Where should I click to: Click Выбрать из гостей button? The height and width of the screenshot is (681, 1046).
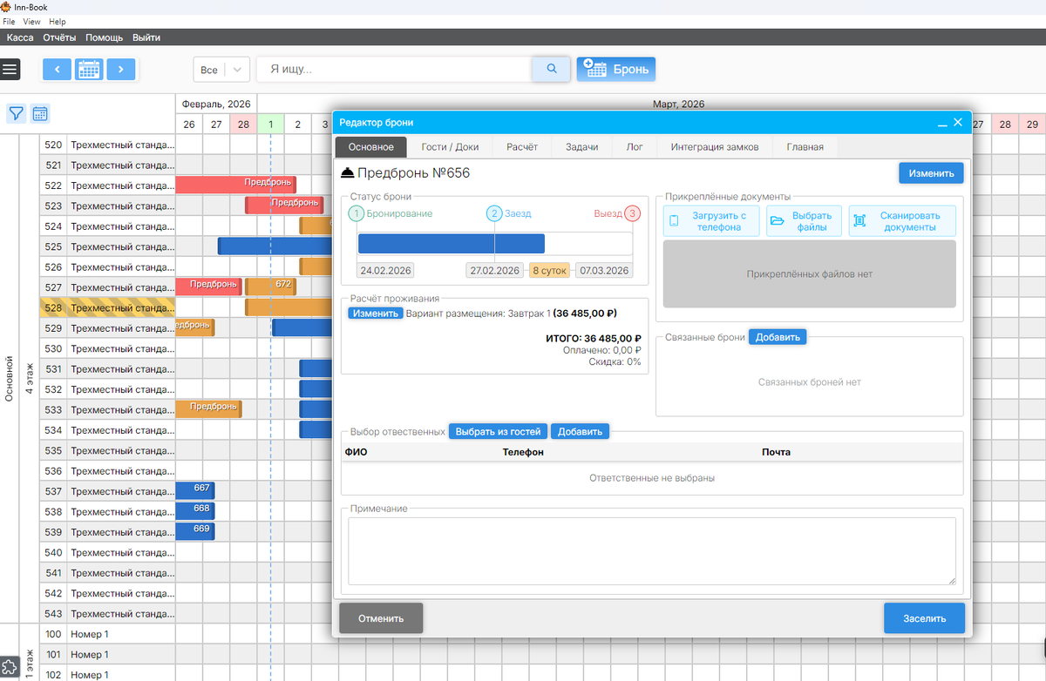[x=498, y=431]
